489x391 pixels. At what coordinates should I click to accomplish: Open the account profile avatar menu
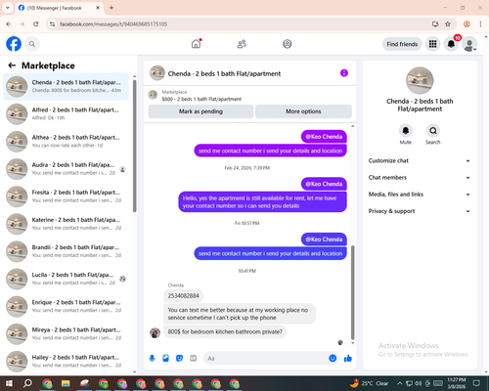coord(469,44)
